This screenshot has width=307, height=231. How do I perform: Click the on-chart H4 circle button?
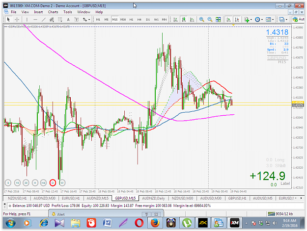(43, 183)
